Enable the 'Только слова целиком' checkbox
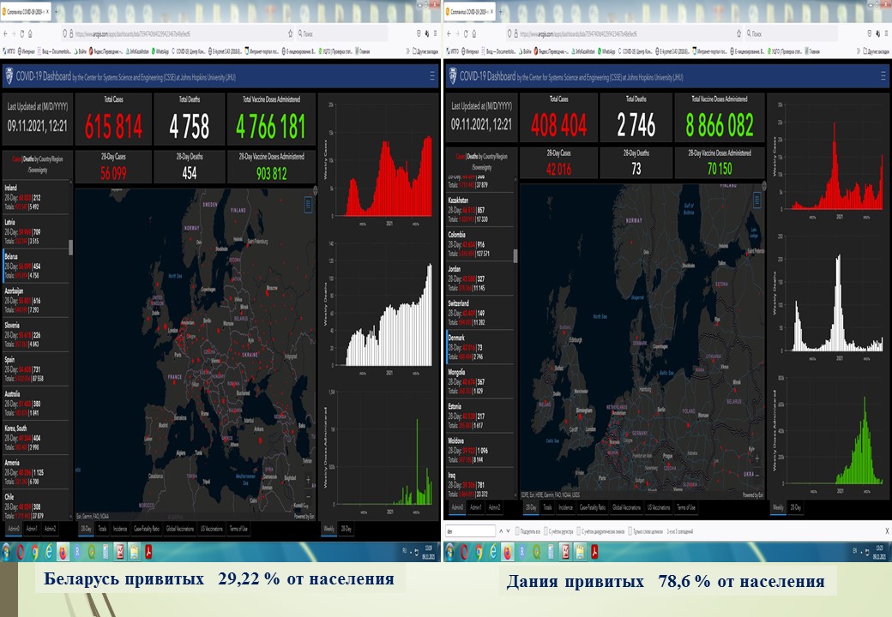 point(630,531)
